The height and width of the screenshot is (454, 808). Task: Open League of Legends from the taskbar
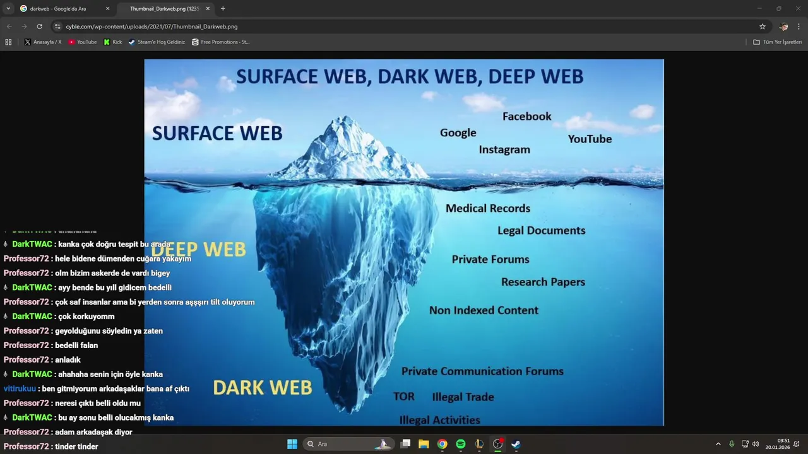tap(479, 444)
